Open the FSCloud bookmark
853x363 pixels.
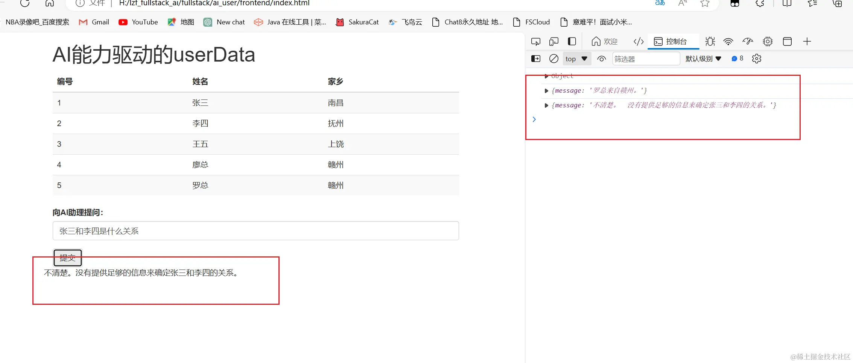coord(532,22)
